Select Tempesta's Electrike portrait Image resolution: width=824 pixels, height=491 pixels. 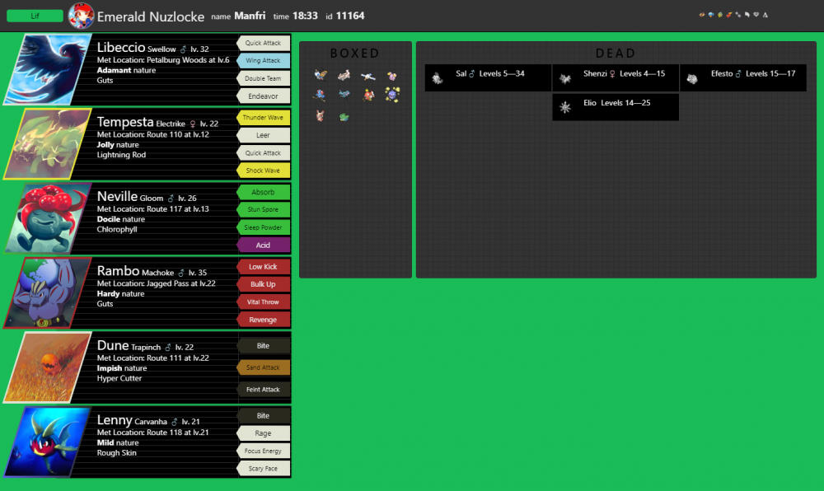pos(48,143)
